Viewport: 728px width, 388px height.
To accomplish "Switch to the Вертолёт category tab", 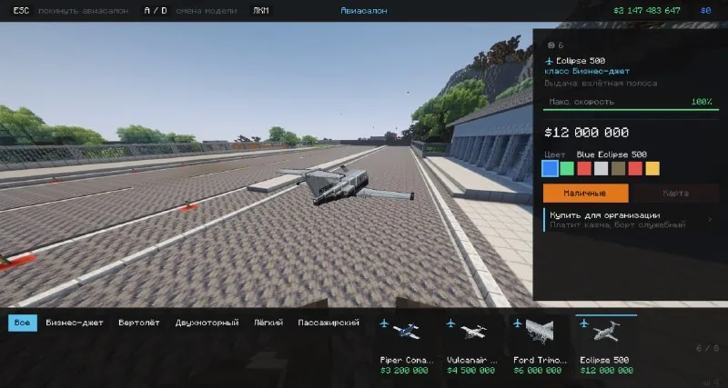I will point(139,323).
